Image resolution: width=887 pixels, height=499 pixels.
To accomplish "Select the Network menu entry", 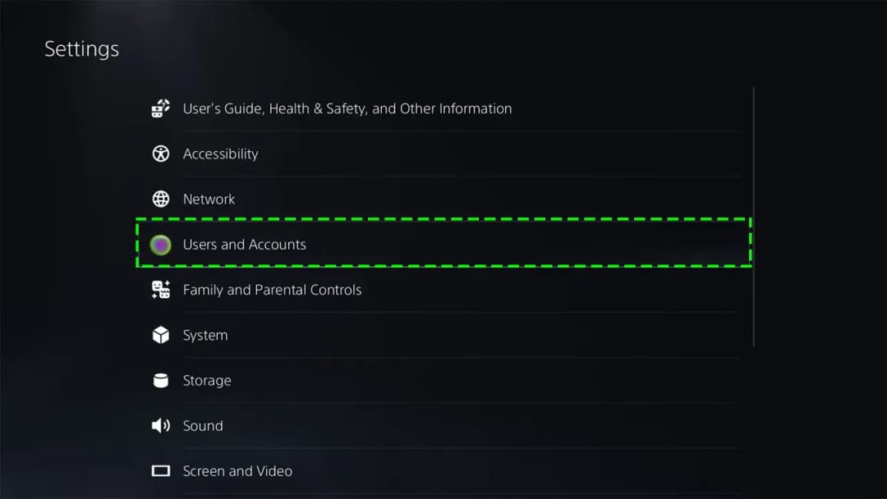I will (209, 199).
